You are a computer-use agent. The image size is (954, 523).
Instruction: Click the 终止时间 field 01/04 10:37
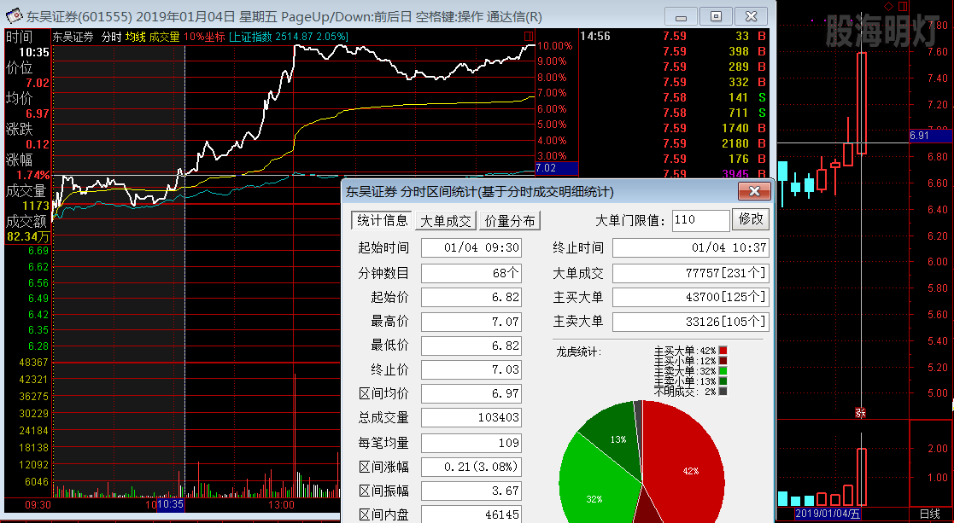point(691,247)
